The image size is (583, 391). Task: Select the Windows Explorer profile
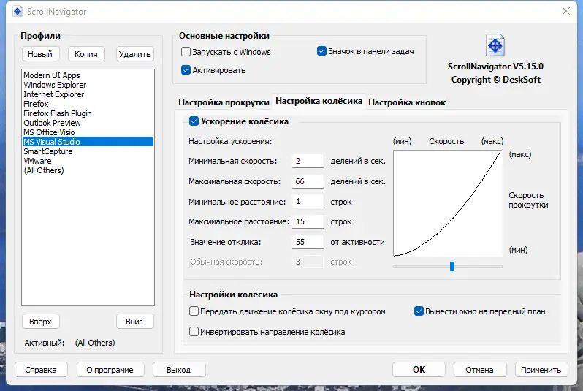click(x=88, y=85)
